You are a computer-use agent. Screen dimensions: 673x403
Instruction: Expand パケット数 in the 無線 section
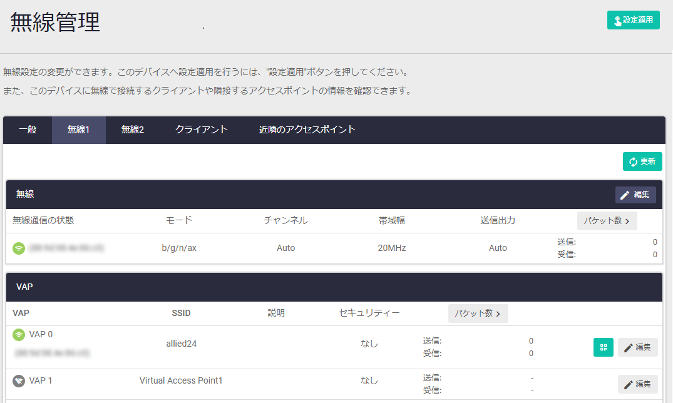coord(607,221)
